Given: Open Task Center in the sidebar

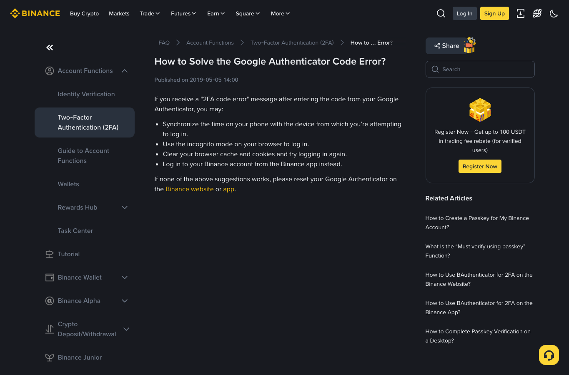Looking at the screenshot, I should tap(75, 231).
